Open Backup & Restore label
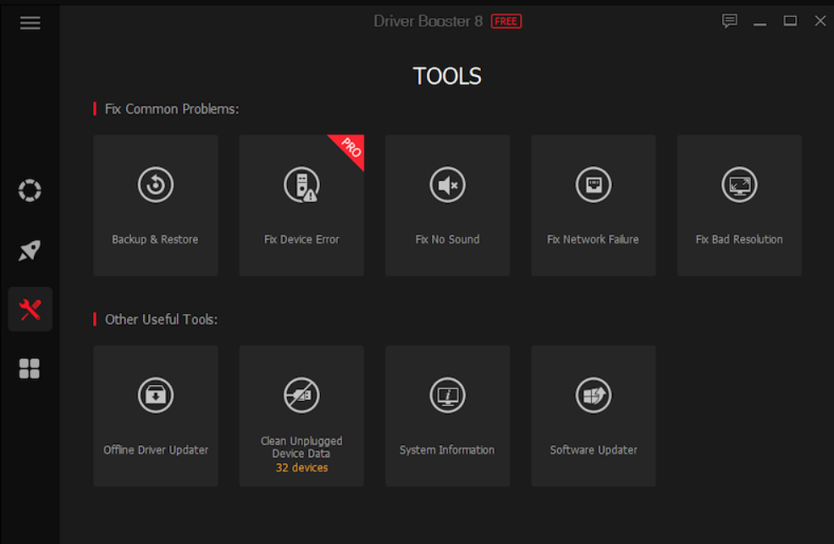834x544 pixels. coord(155,239)
